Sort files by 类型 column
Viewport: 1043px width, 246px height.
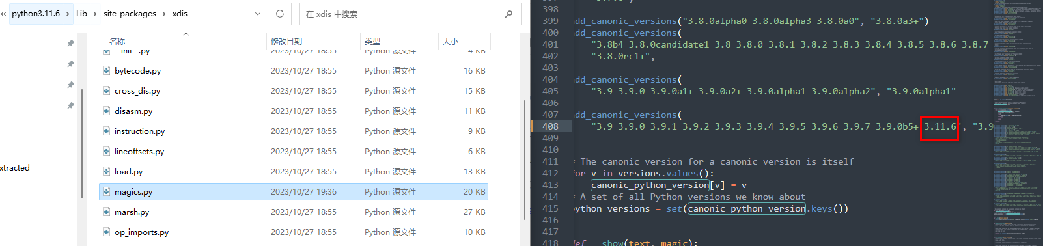(372, 41)
